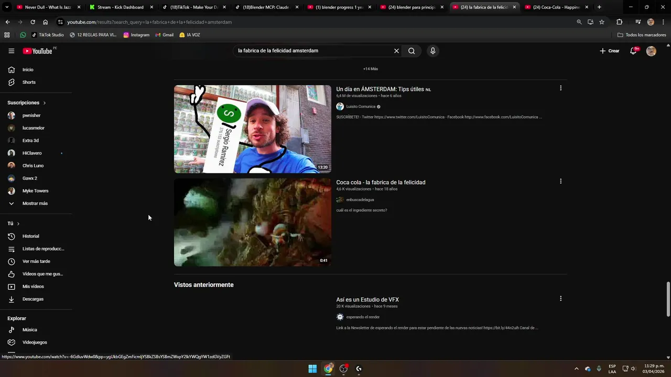Open the Coca cola fabrica thumbnail

point(253,222)
